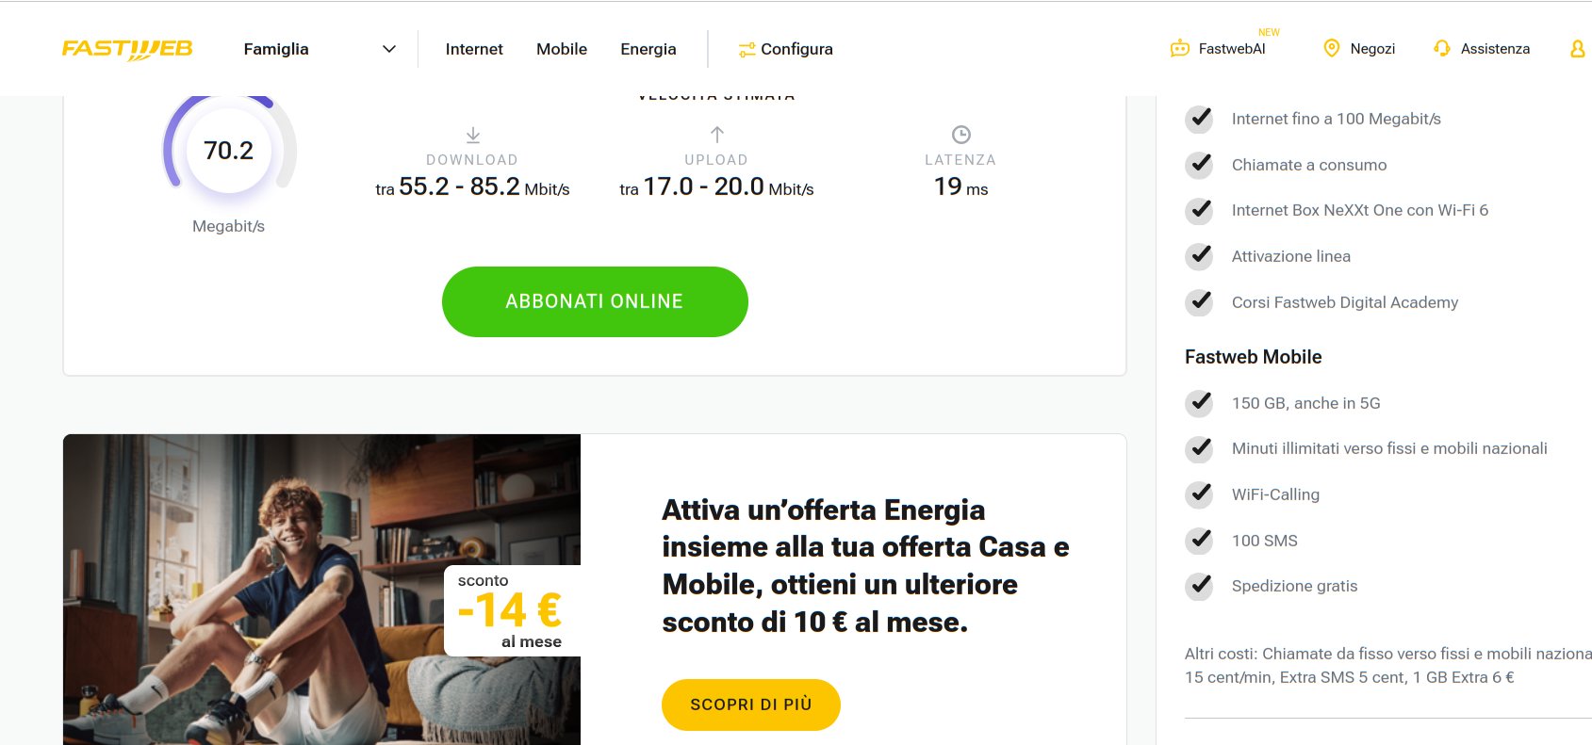Open the Mobile menu

[x=562, y=49]
